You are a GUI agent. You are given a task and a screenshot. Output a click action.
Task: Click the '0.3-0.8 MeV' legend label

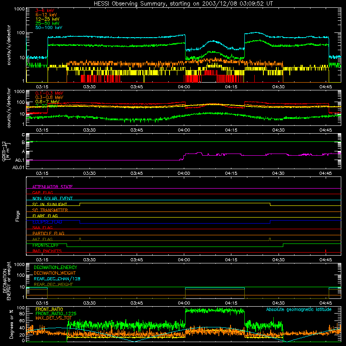(49, 97)
